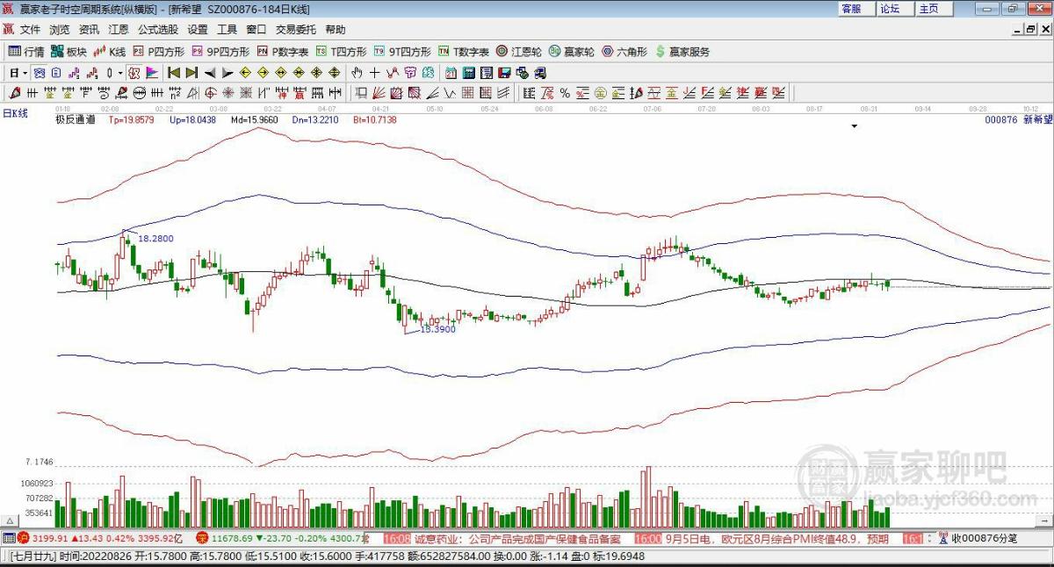
Task: Click the 000876 新希望 stock label
Action: (x=1018, y=119)
